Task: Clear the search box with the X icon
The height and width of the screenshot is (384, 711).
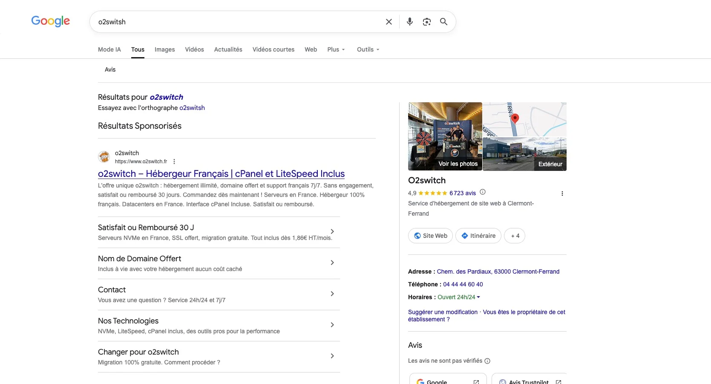Action: click(x=389, y=22)
